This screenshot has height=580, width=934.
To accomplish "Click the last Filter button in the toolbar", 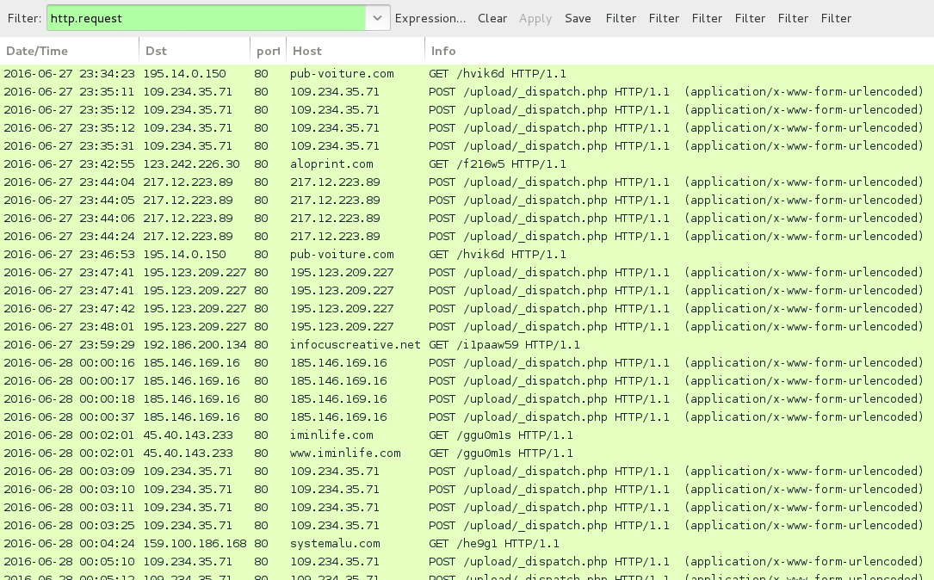I will point(836,18).
